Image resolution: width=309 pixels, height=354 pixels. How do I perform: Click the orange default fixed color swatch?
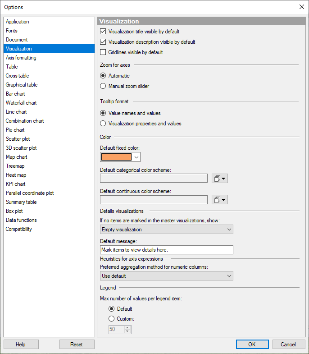(116, 157)
